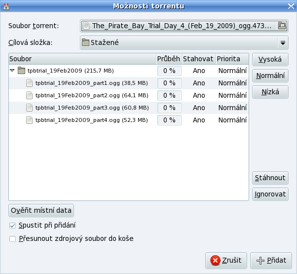
Task: Change priority Normální of part2.ogg
Action: 232,95
